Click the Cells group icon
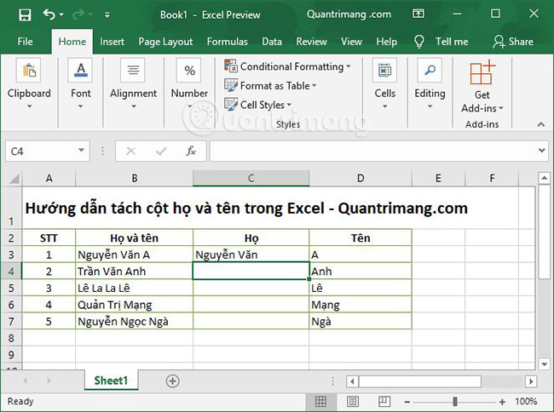 (384, 70)
